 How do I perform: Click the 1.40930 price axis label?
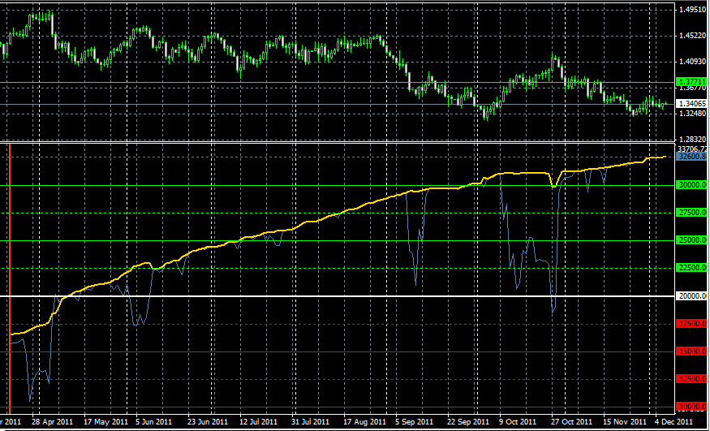point(692,62)
